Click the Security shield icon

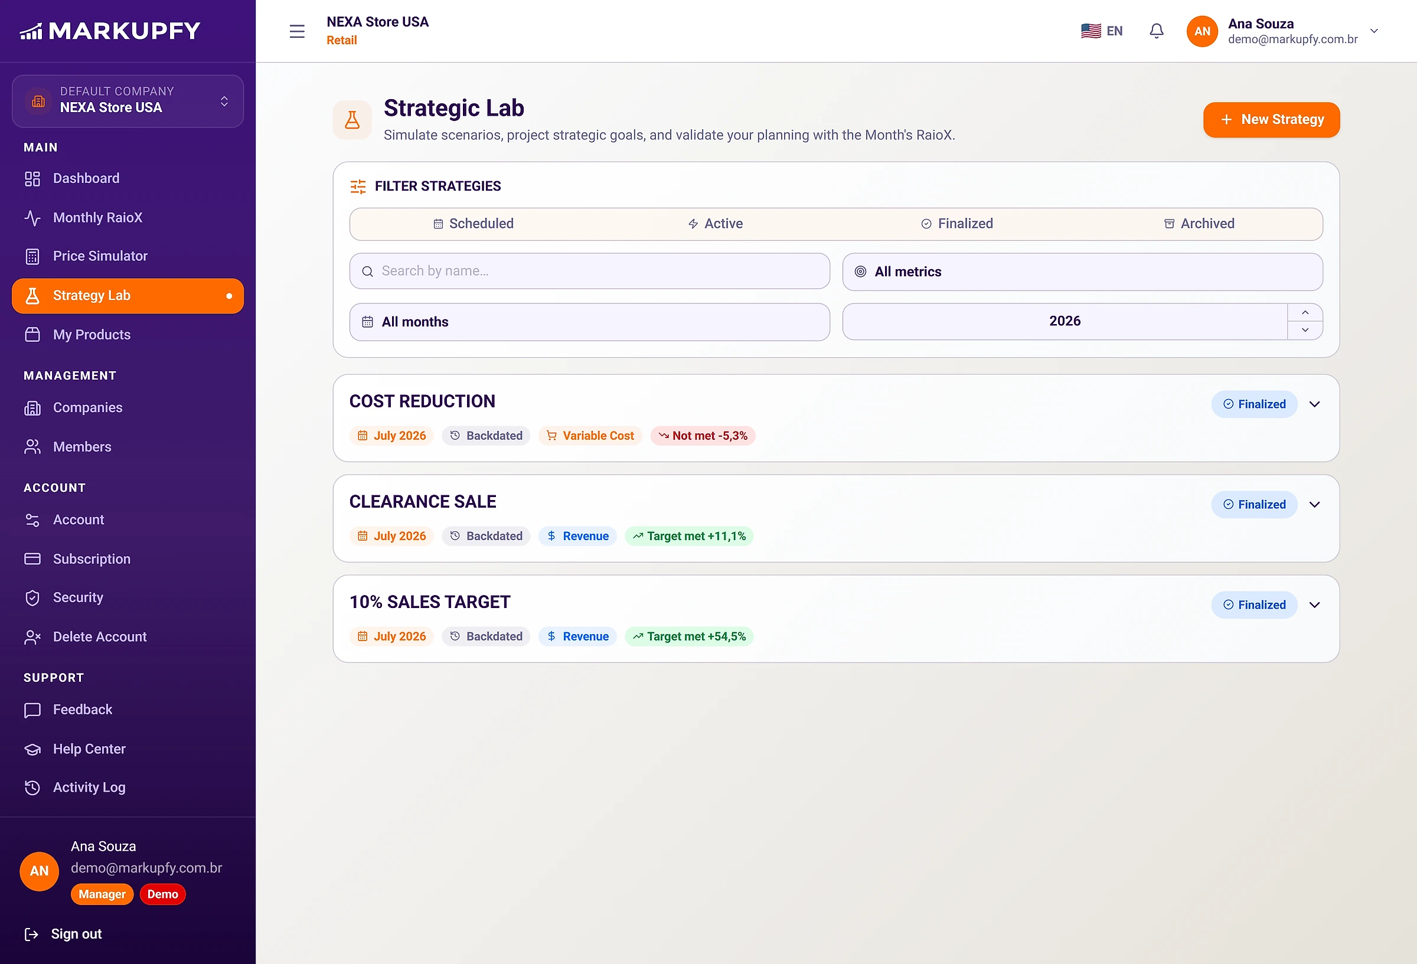click(32, 597)
